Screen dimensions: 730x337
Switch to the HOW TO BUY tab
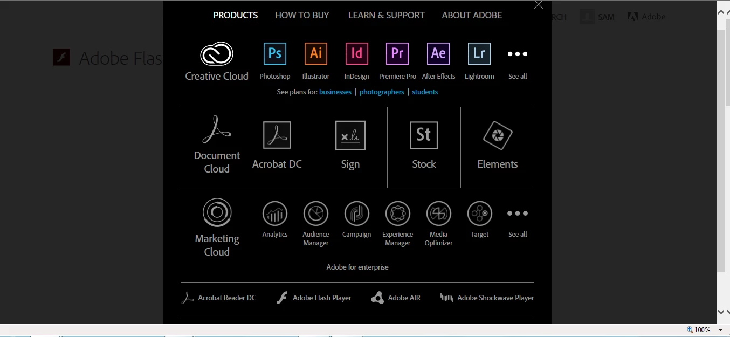(x=302, y=15)
